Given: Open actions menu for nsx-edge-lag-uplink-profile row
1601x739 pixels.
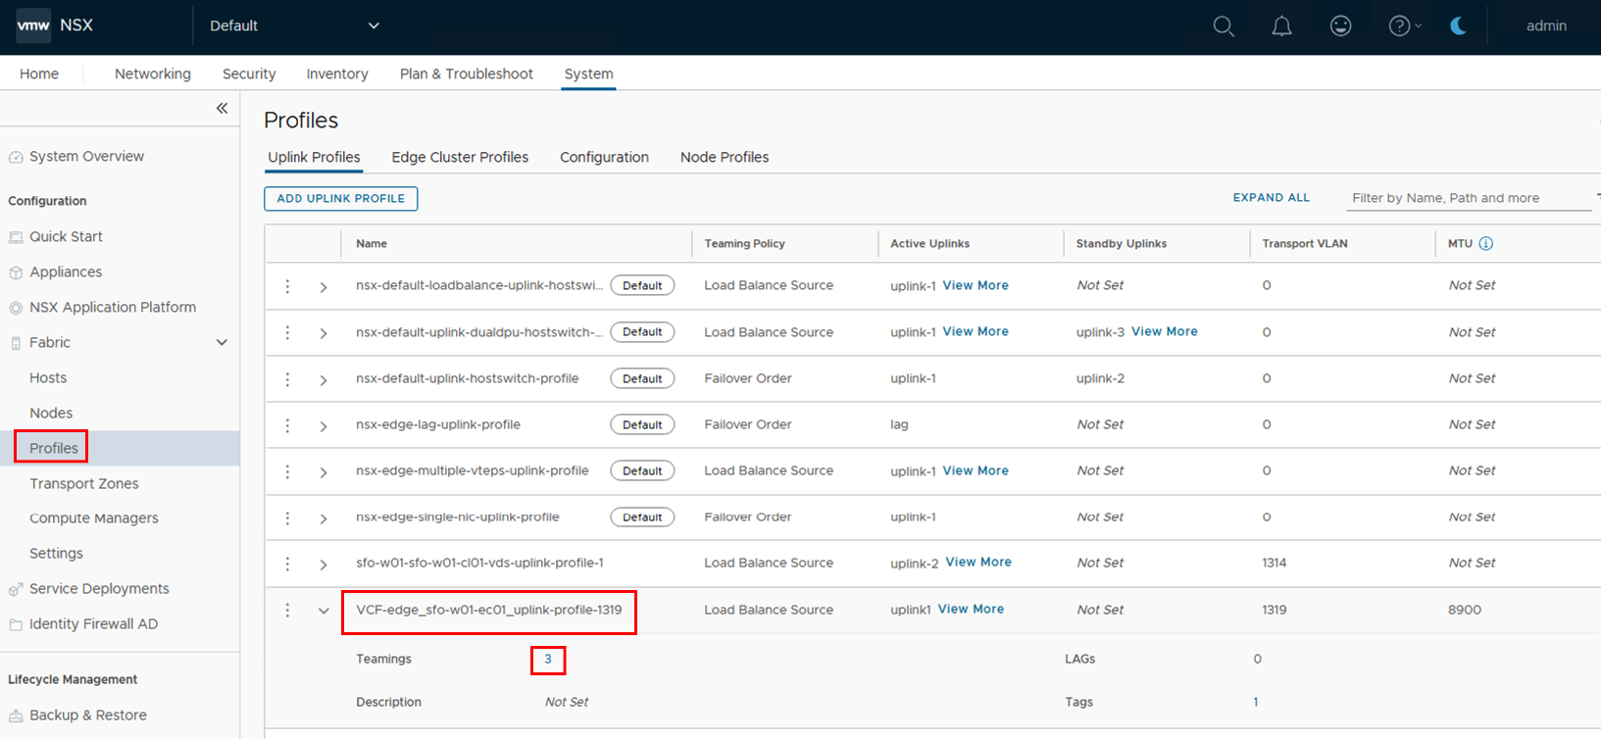Looking at the screenshot, I should [x=287, y=425].
